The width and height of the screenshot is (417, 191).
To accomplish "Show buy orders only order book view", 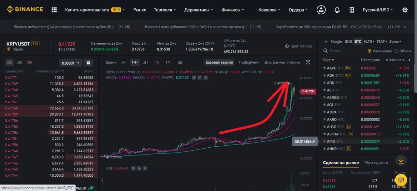I will [19, 63].
